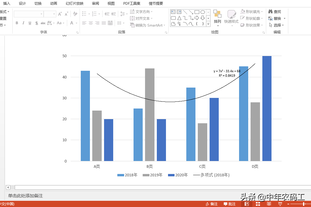
Task: Open the 切换 transitions tab
Action: point(38,3)
